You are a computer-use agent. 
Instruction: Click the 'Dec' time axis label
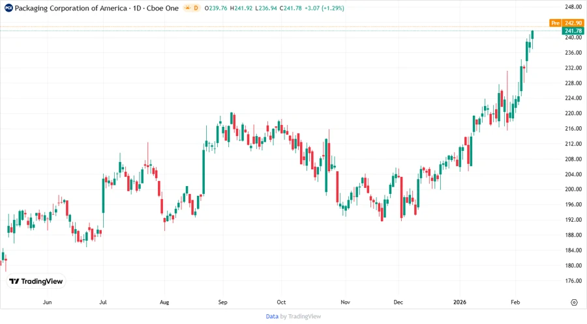(x=399, y=302)
